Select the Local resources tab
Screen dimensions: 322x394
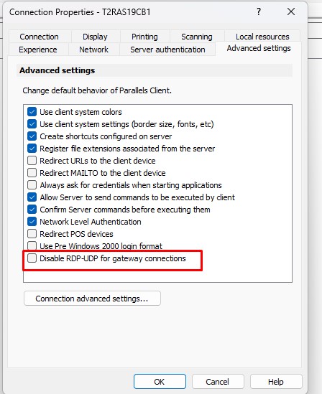point(262,37)
